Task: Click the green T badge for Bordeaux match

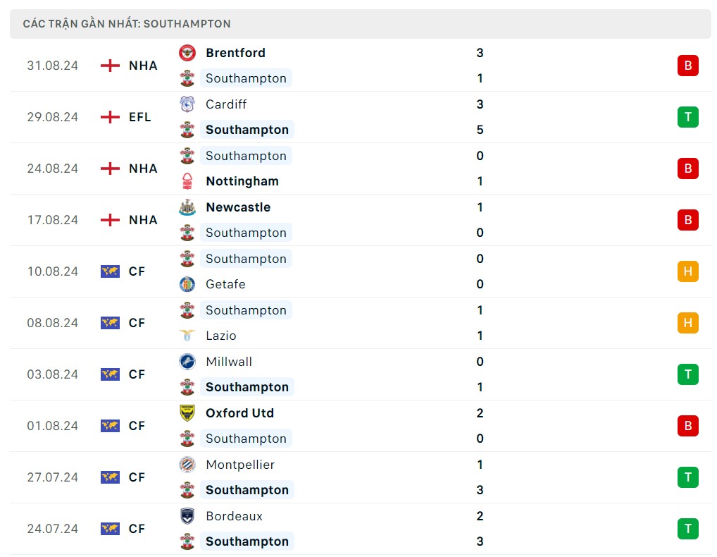Action: [687, 529]
